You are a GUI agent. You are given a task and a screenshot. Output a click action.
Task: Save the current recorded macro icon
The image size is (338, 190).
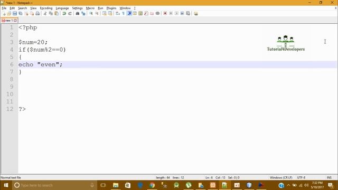click(188, 14)
